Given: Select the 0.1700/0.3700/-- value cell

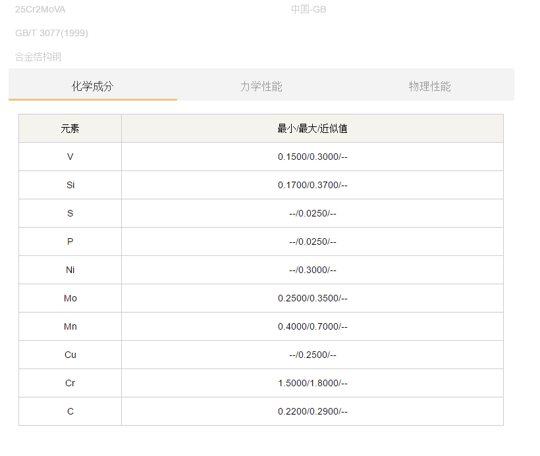Looking at the screenshot, I should 312,185.
